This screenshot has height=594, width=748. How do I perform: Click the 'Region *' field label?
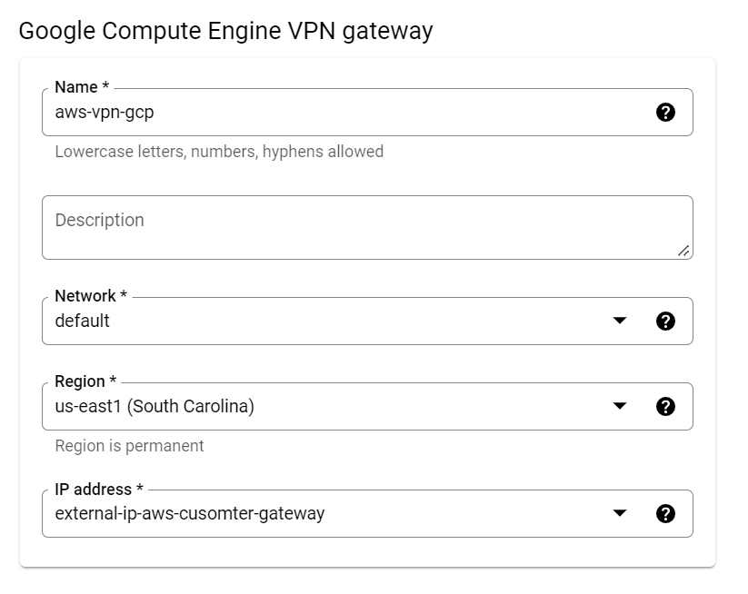[87, 381]
